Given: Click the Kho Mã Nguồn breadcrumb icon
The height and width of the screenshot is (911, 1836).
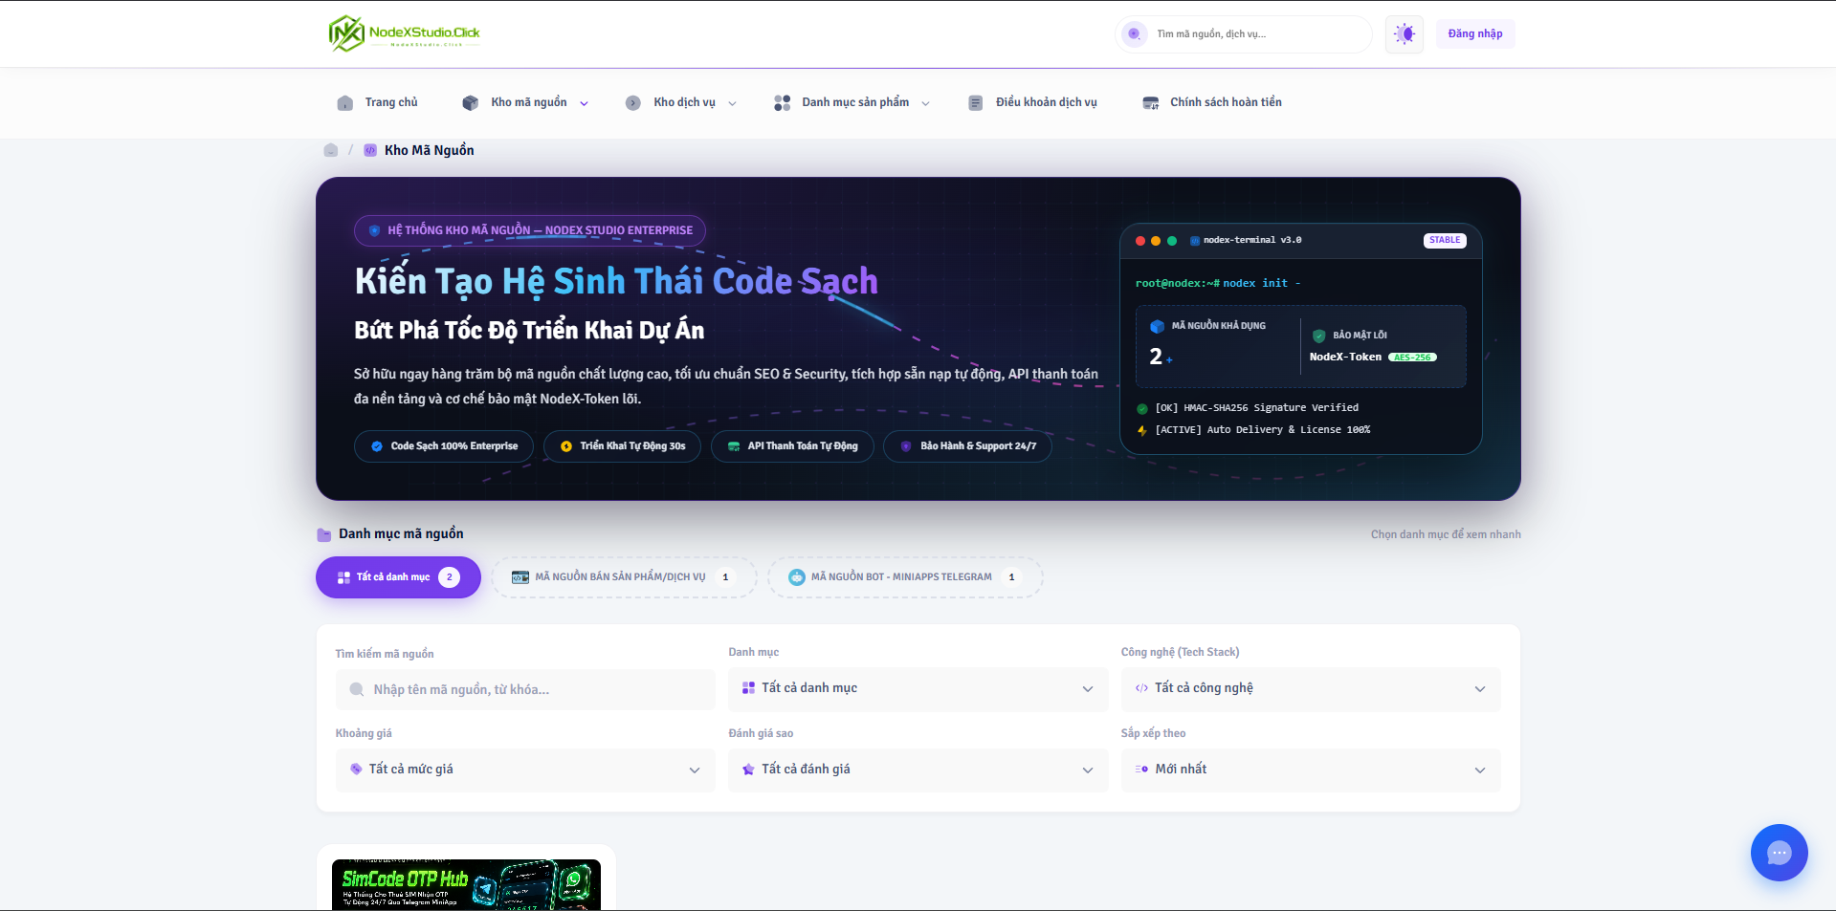Looking at the screenshot, I should pos(370,150).
